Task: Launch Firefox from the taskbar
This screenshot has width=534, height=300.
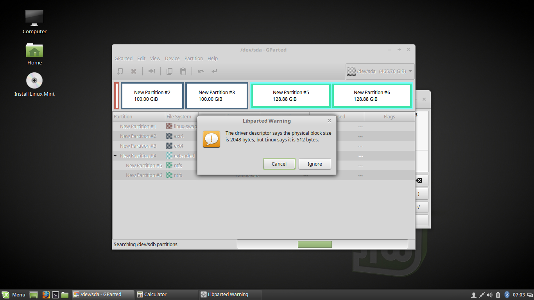Action: click(46, 295)
